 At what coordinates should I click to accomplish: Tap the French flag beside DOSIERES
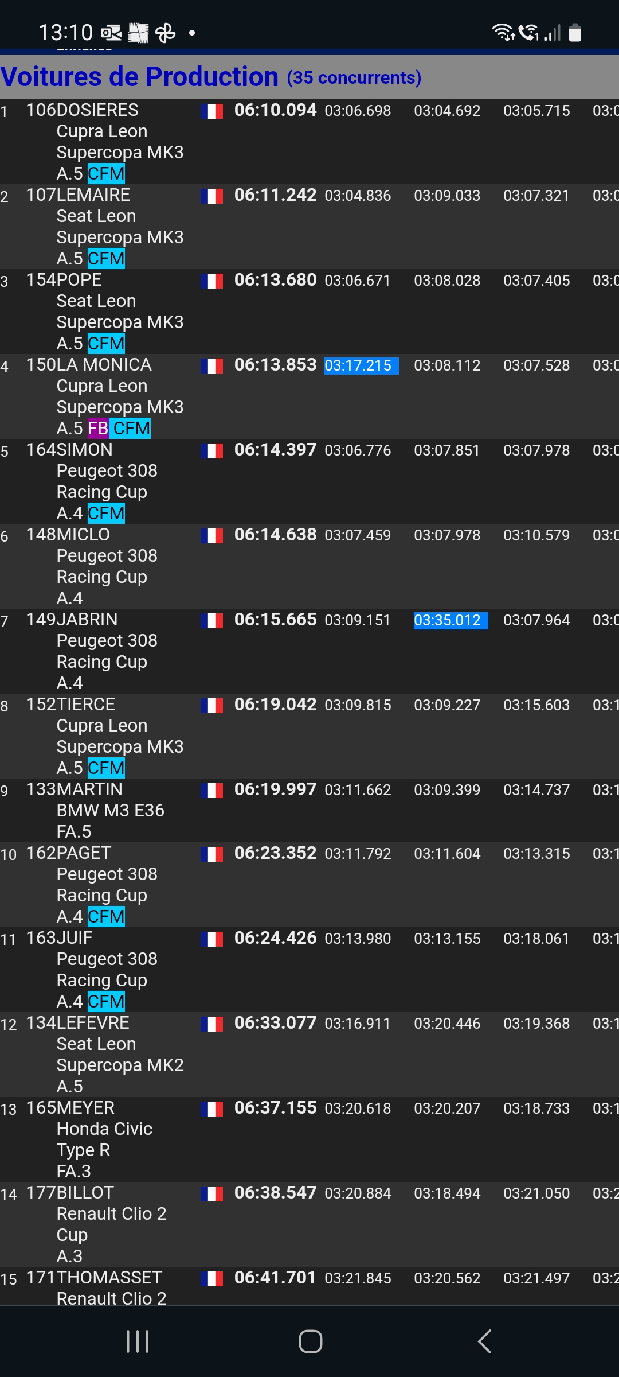pos(211,111)
